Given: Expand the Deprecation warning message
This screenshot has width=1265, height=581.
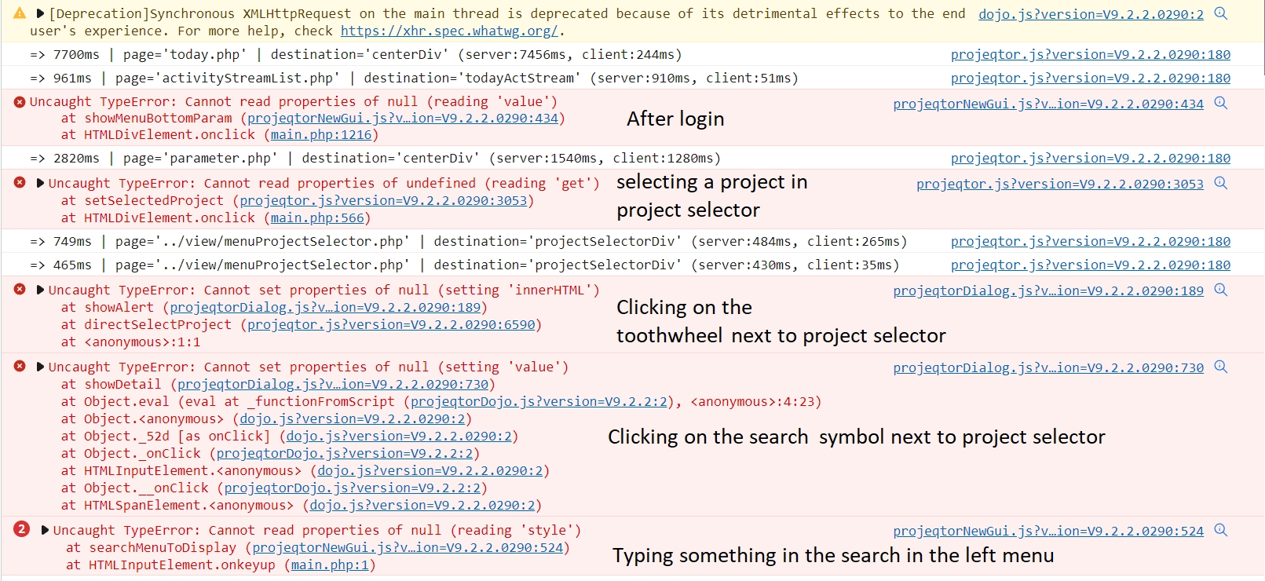Looking at the screenshot, I should [x=40, y=13].
